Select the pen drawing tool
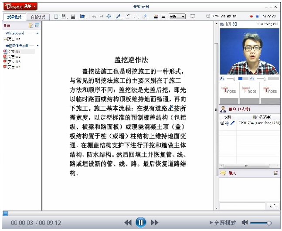Image resolution: width=282 pixels, height=231 pixels. (x=119, y=17)
